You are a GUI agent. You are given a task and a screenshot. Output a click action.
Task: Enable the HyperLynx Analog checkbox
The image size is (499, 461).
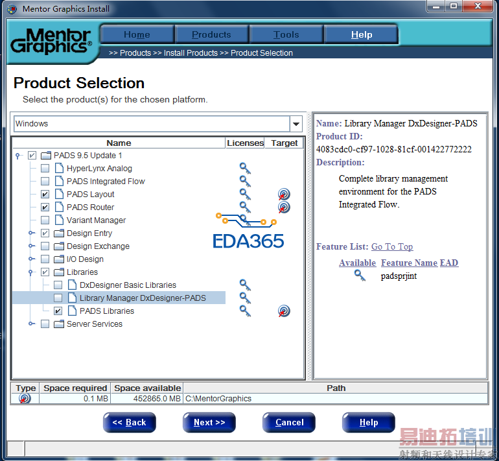[x=45, y=168]
